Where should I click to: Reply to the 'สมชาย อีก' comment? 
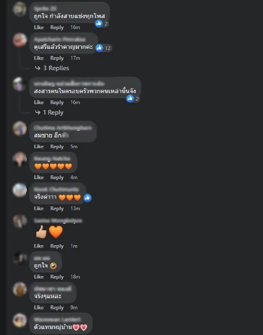coord(57,146)
